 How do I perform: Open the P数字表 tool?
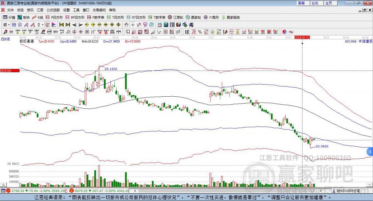(96, 18)
